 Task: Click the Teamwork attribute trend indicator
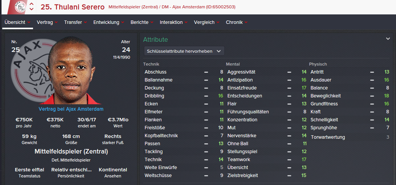tap(289, 160)
